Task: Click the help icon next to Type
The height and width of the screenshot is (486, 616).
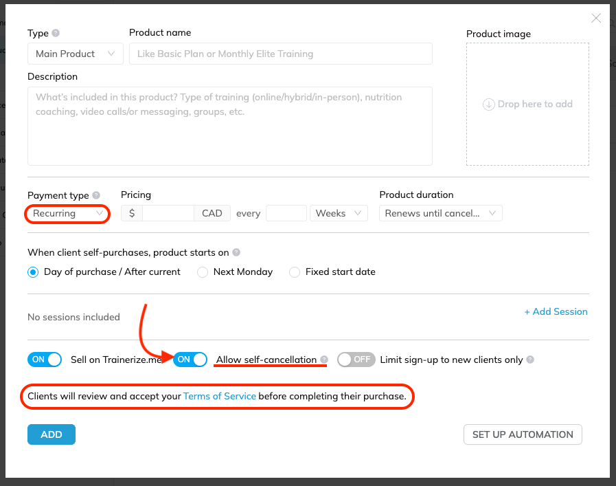Action: [x=56, y=33]
